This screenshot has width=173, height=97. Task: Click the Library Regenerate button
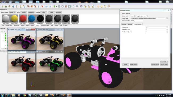pos(31,12)
